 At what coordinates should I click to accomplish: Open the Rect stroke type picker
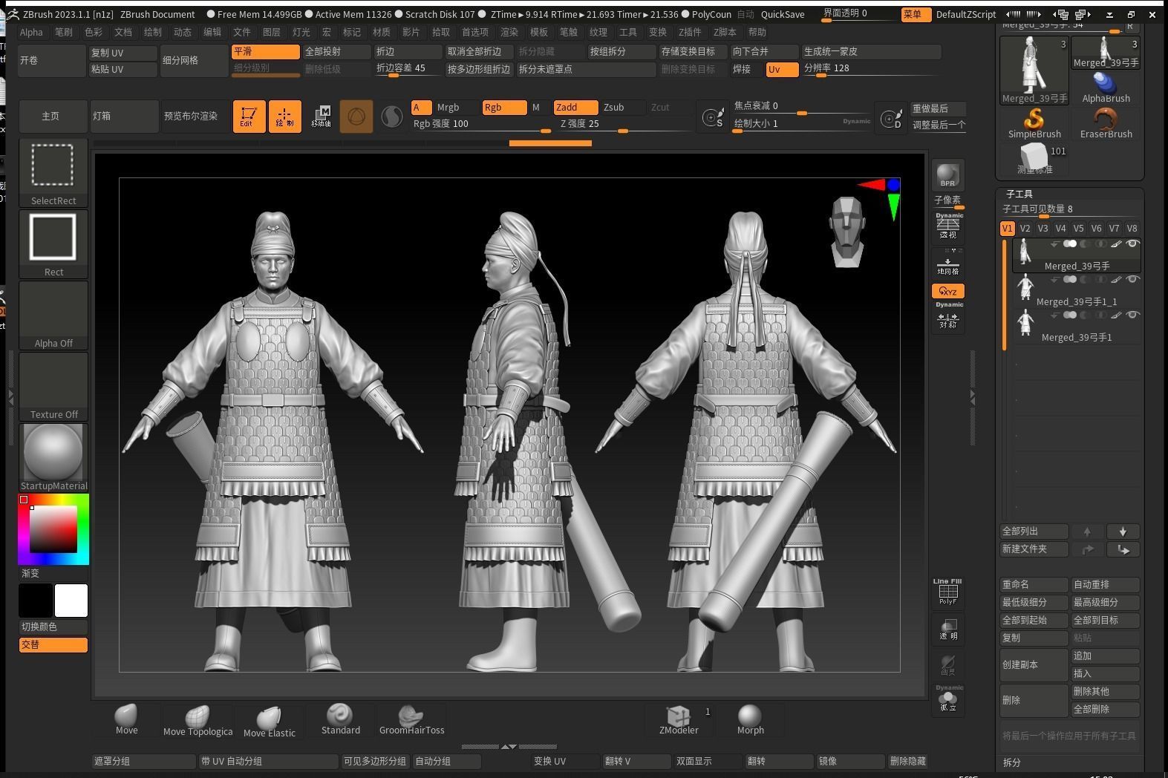pos(53,244)
